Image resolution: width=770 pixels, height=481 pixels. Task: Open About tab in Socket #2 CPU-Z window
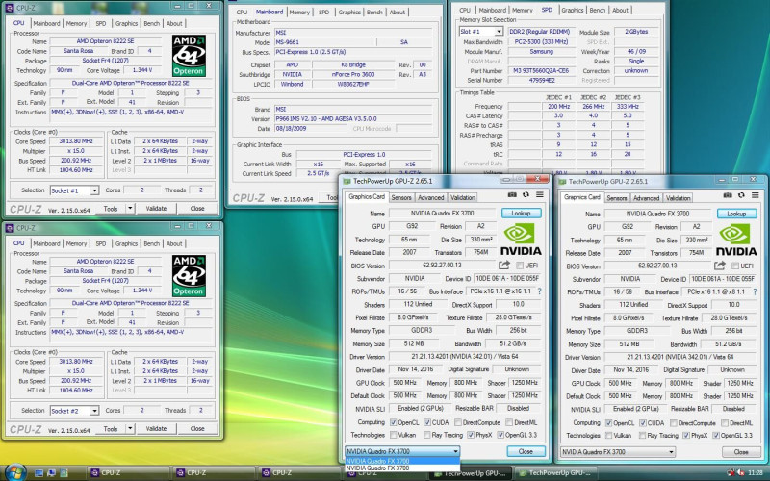[x=174, y=244]
